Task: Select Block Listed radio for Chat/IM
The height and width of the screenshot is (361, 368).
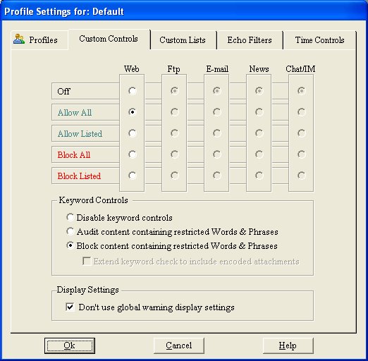Action: click(x=301, y=176)
